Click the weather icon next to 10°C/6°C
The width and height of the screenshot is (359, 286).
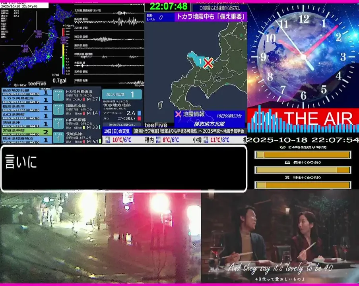click(x=108, y=140)
